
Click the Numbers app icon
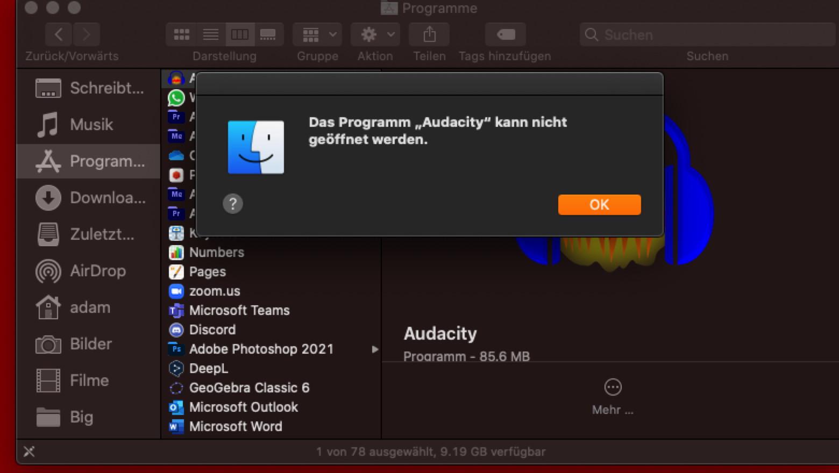coord(176,252)
